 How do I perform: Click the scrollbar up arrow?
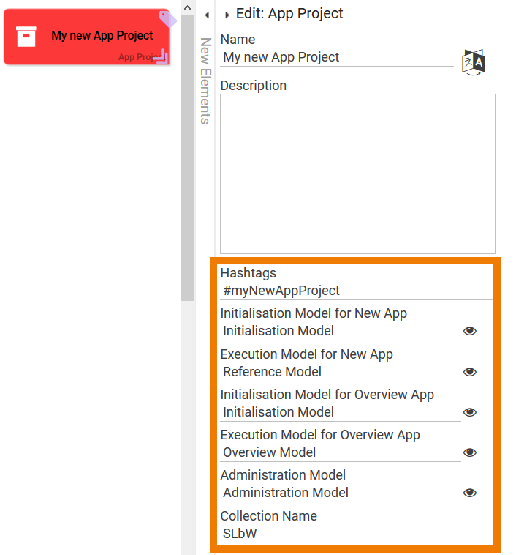click(187, 8)
